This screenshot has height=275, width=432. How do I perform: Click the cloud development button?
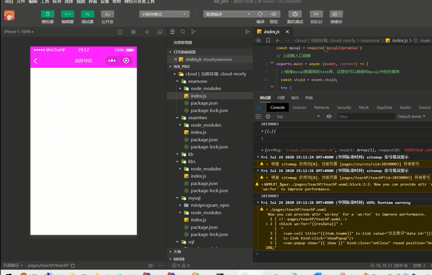click(x=107, y=14)
